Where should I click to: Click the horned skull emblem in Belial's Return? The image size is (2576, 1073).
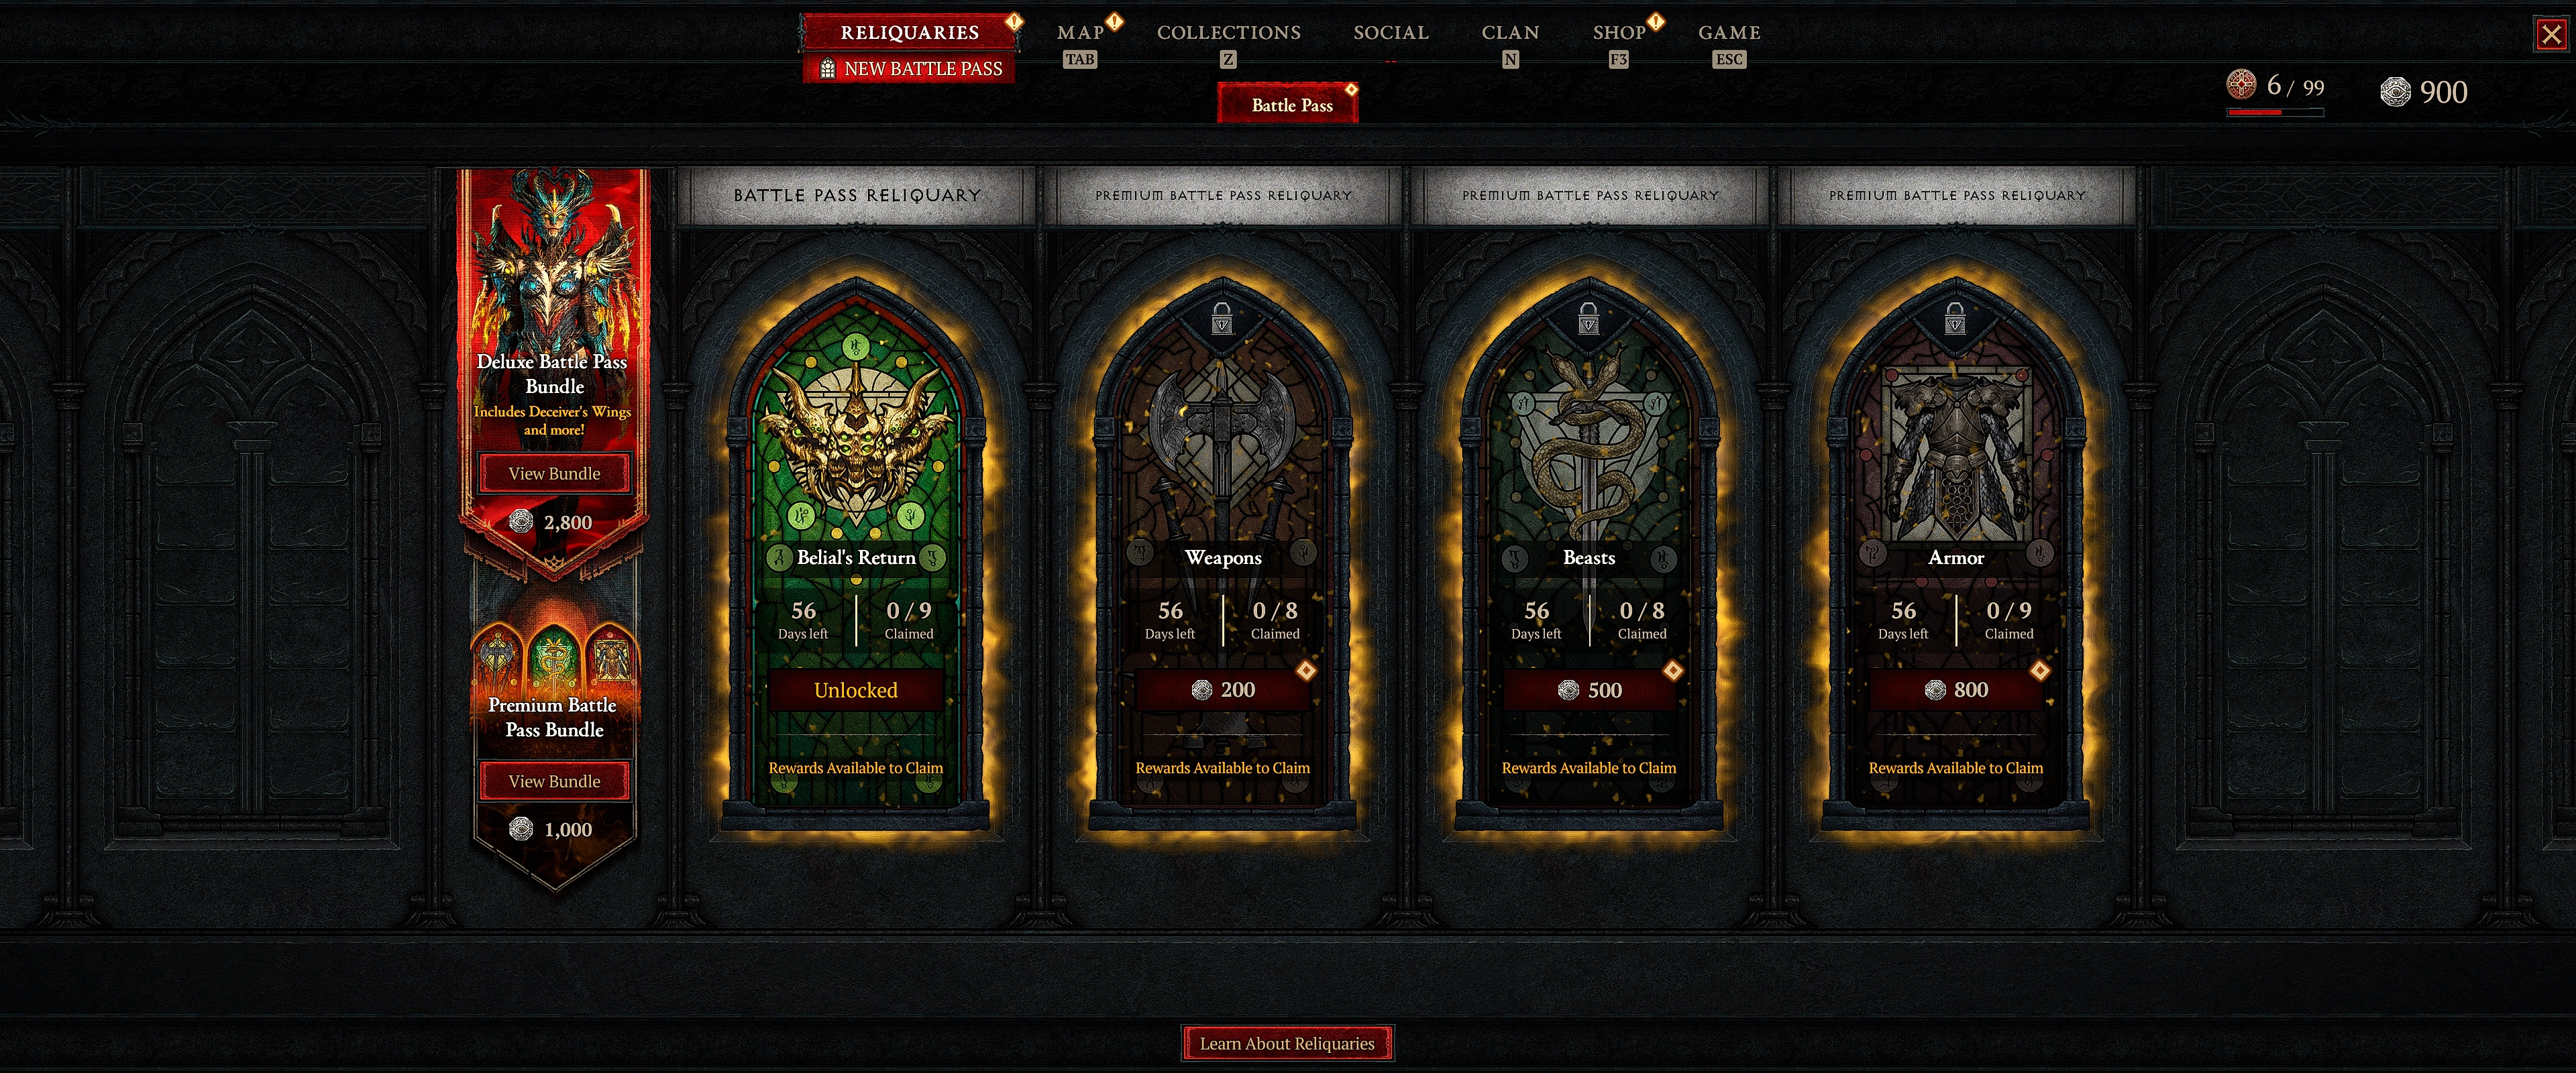[x=857, y=436]
